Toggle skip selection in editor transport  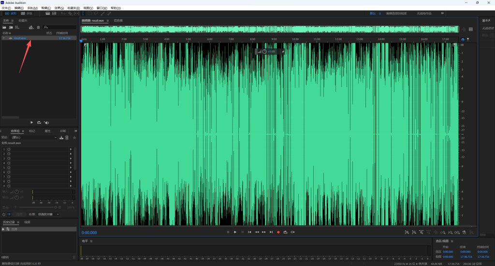292,232
